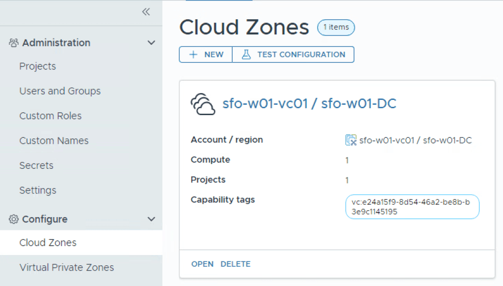Collapse the sidebar with double-chevron icon
Screen dimensions: 503x286
point(146,12)
